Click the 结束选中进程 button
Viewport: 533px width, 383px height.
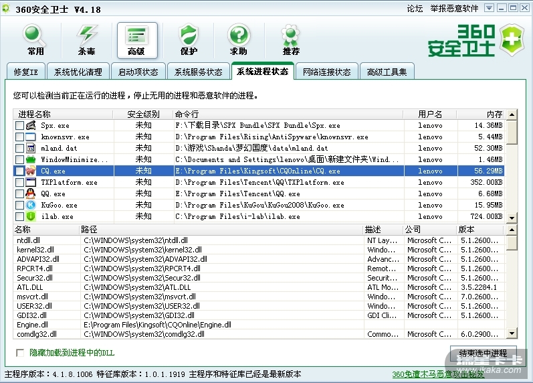tap(484, 354)
